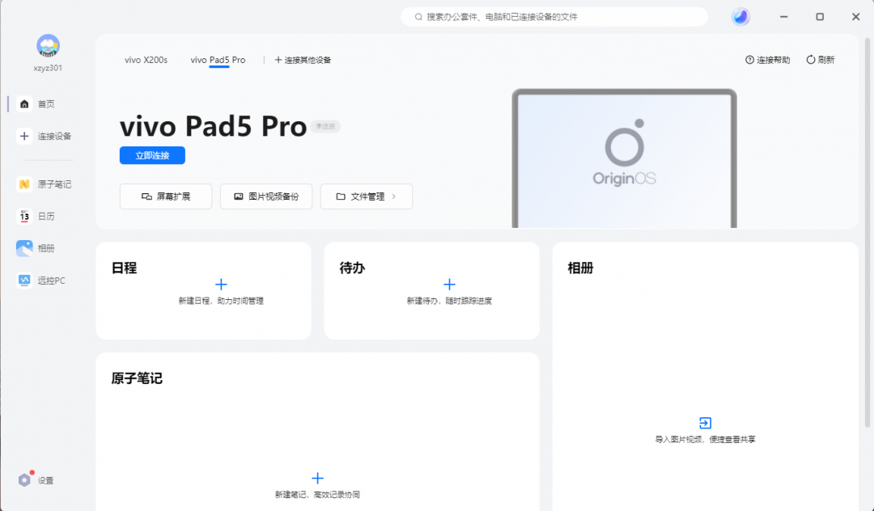The height and width of the screenshot is (511, 874).
Task: Click the OriginOS tablet preview image
Action: [x=624, y=158]
